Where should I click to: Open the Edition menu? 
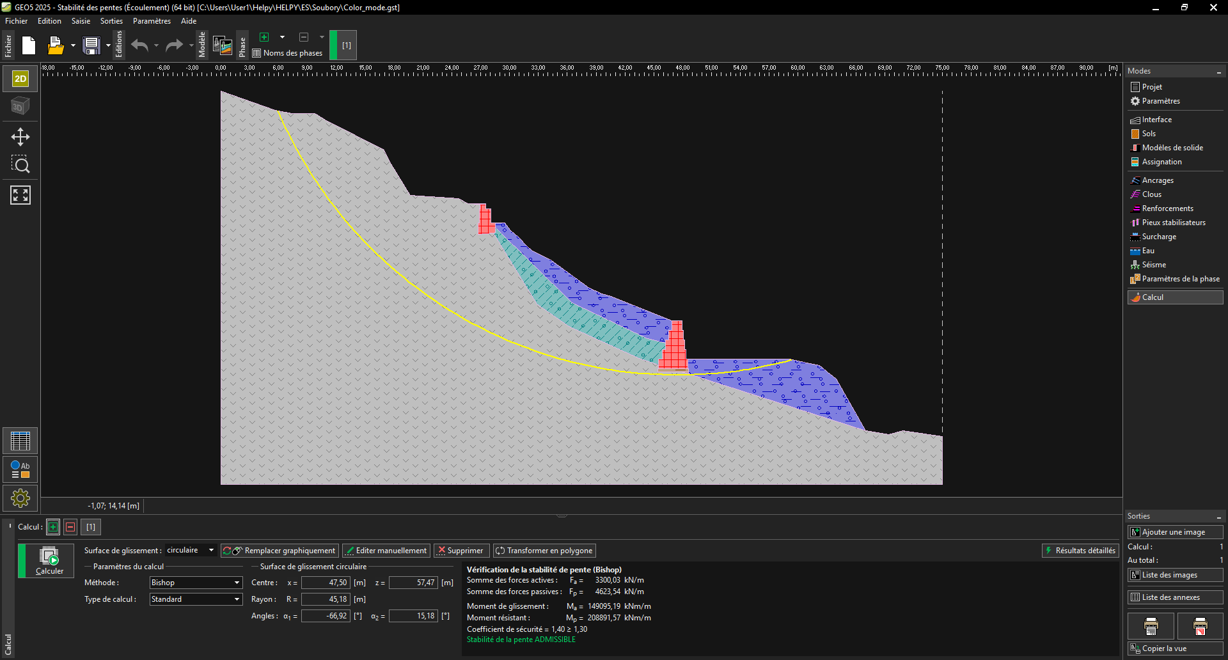point(49,21)
